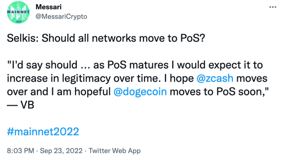Click the '— VB' attribution line
The width and height of the screenshot is (283, 162).
click(21, 105)
